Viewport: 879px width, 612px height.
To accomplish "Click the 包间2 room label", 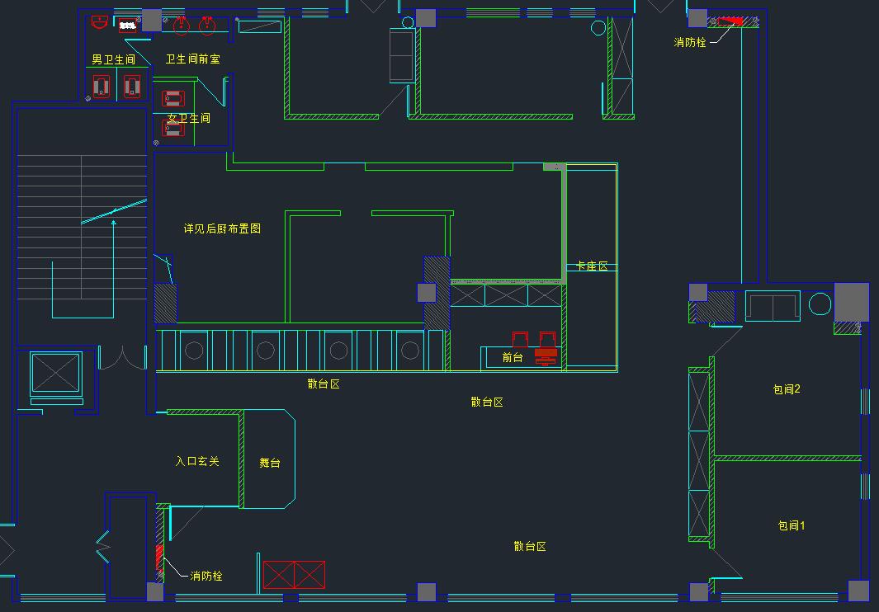I will [x=787, y=389].
